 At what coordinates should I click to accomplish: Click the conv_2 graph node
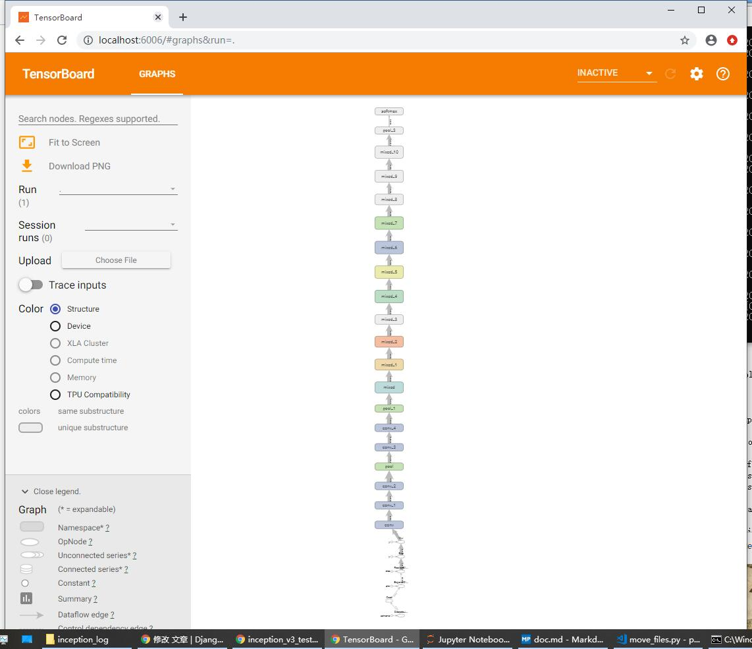[389, 486]
